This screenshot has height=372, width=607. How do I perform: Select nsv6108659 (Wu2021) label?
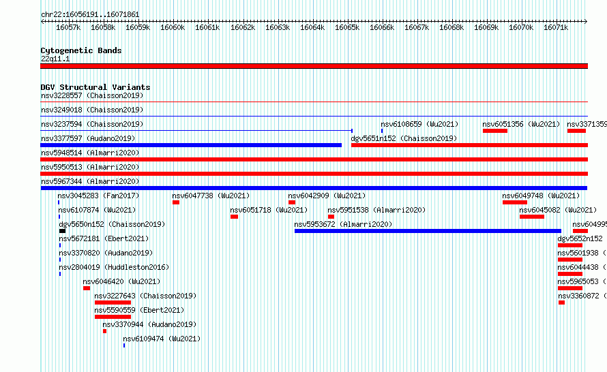coord(419,124)
